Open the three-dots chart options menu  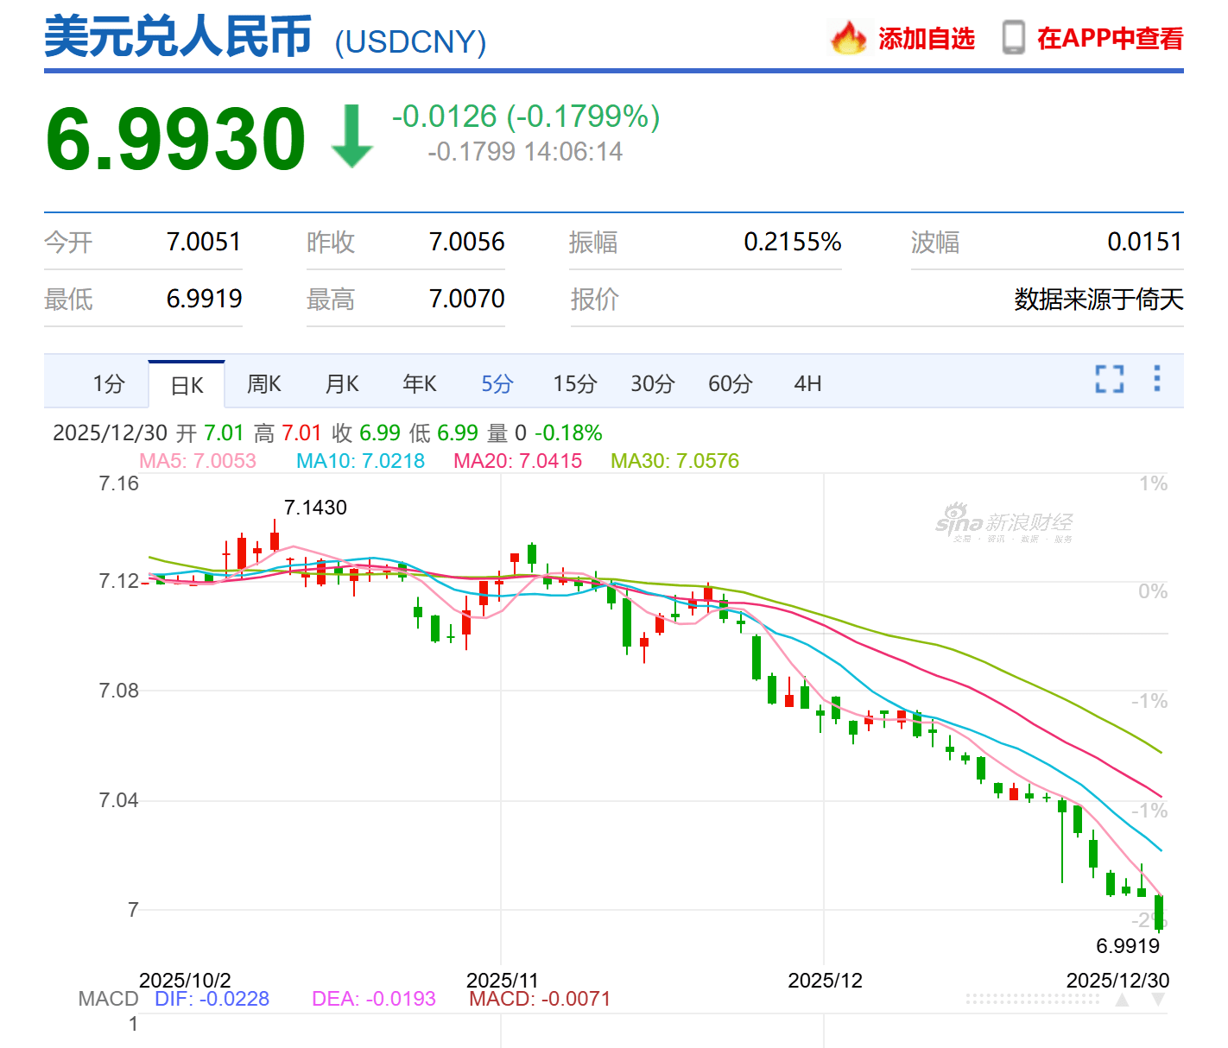pyautogui.click(x=1157, y=378)
